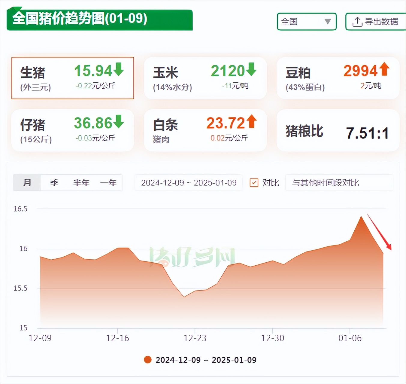Click the export upload icon

(x=357, y=22)
